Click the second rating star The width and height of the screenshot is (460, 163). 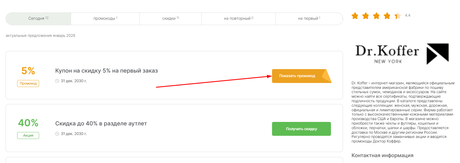pos(365,16)
